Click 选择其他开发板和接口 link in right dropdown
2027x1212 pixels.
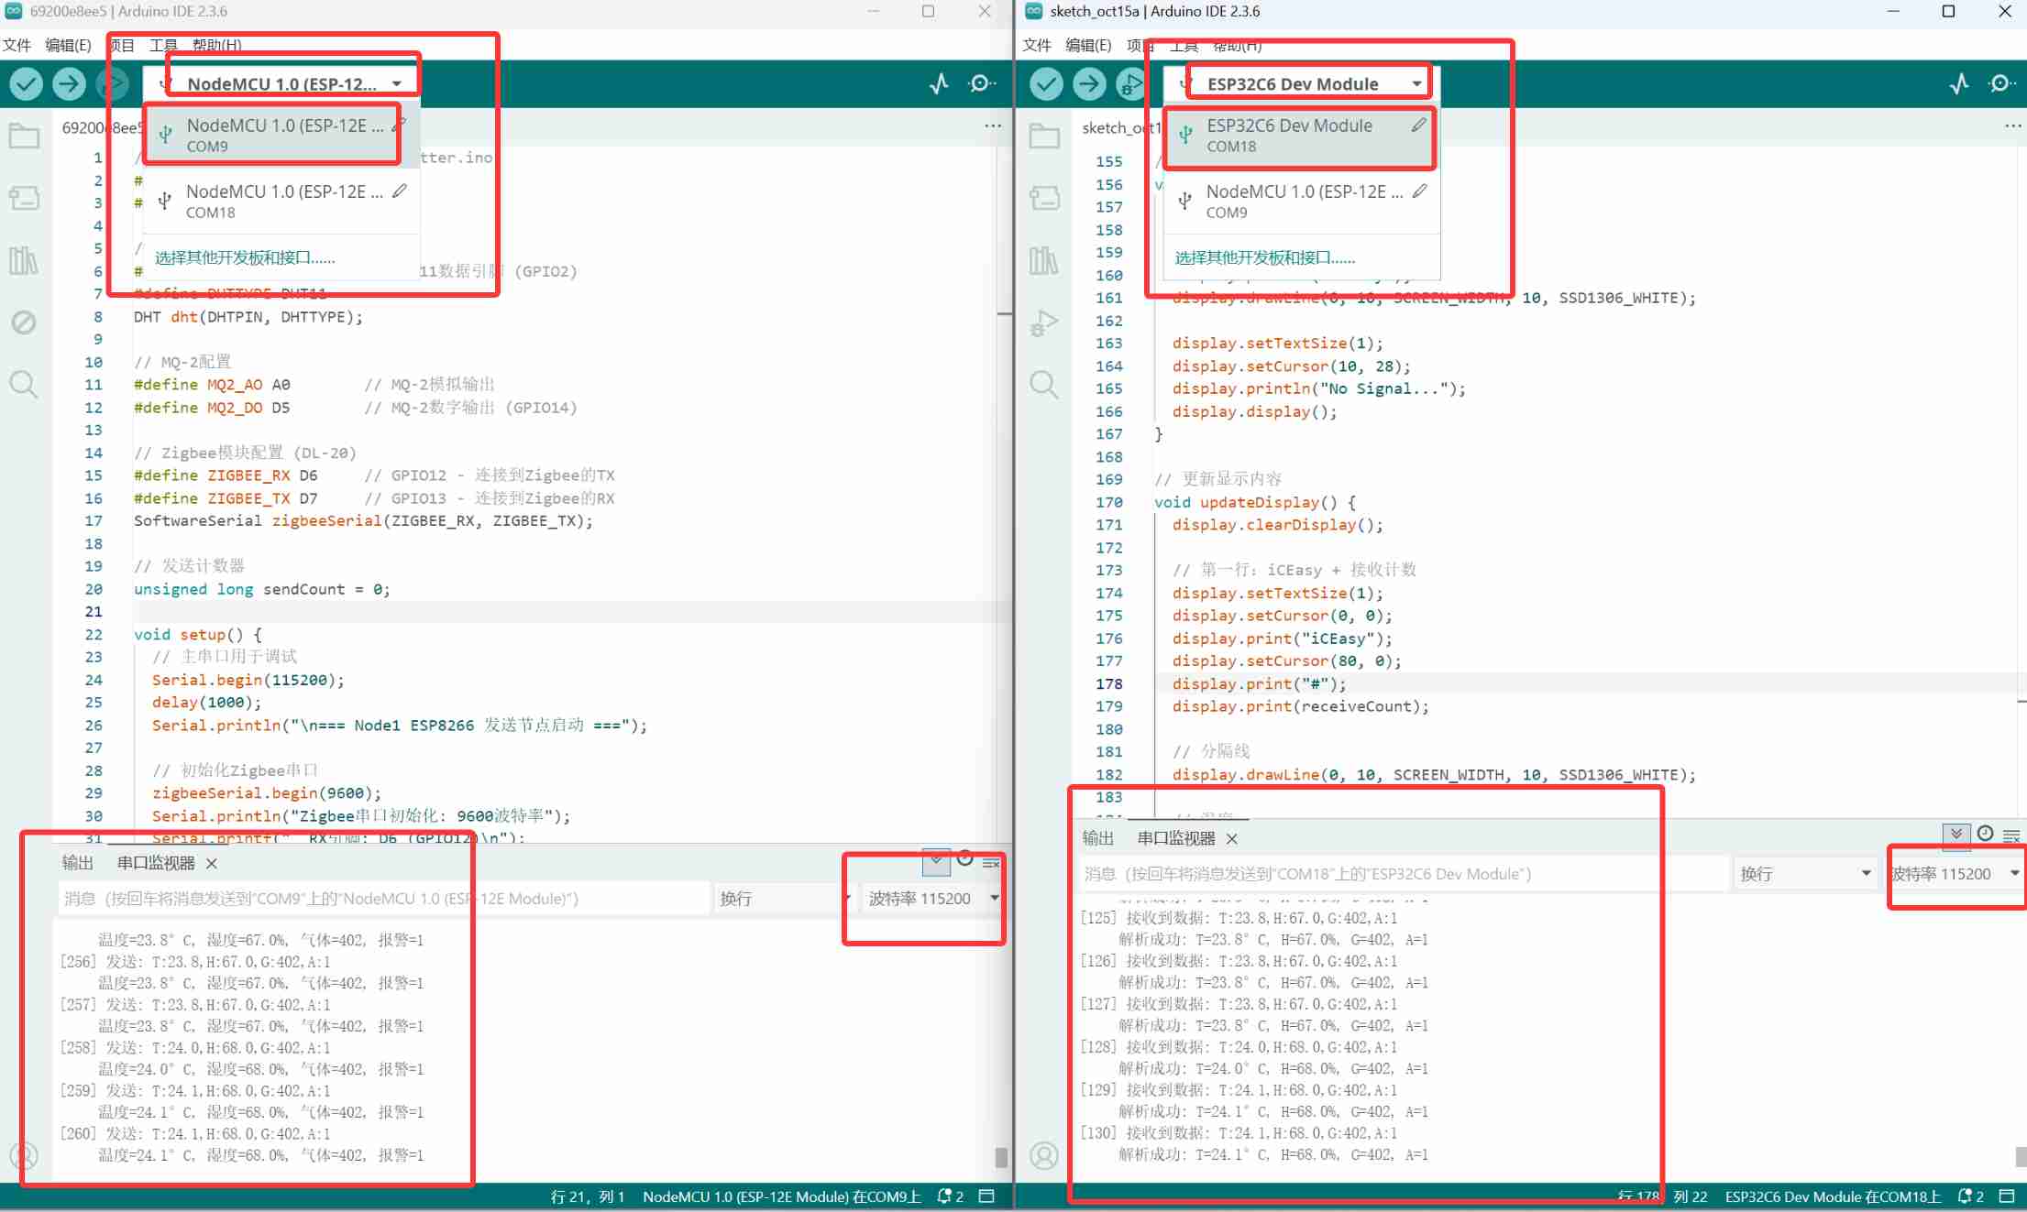[1264, 257]
